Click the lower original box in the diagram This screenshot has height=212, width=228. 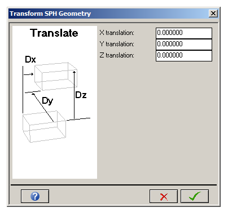coord(44,126)
